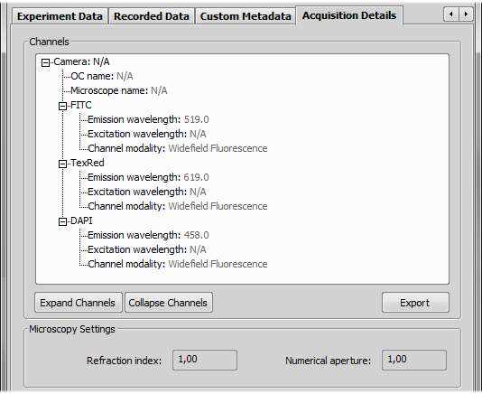The image size is (482, 394).
Task: Select DAPI Excitation wavelength entry
Action: tap(147, 249)
